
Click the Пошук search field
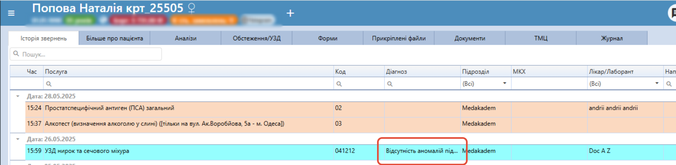(x=86, y=54)
